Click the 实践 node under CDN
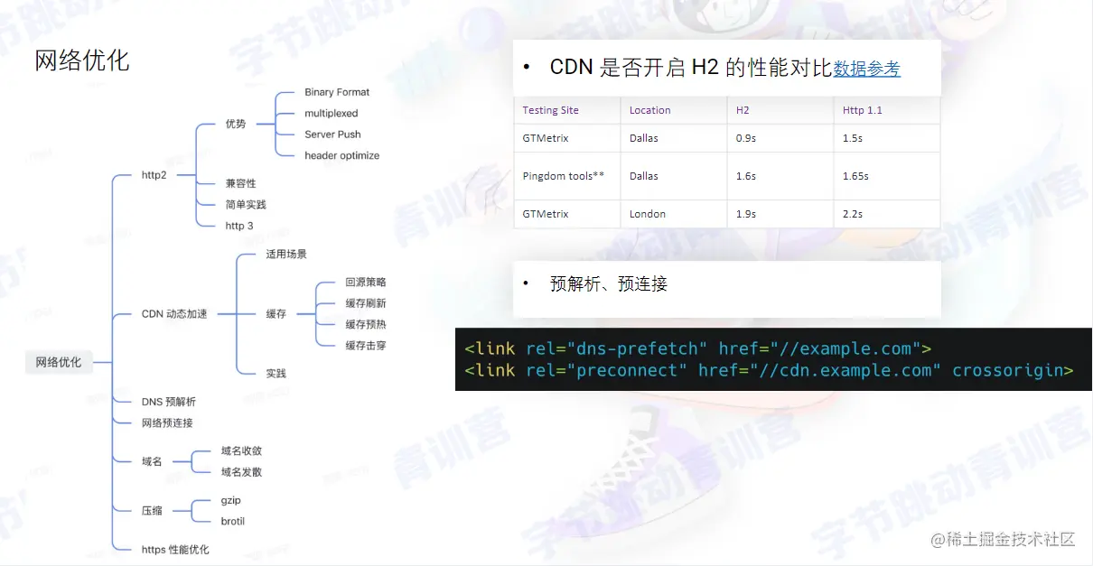This screenshot has width=1093, height=566. point(276,373)
